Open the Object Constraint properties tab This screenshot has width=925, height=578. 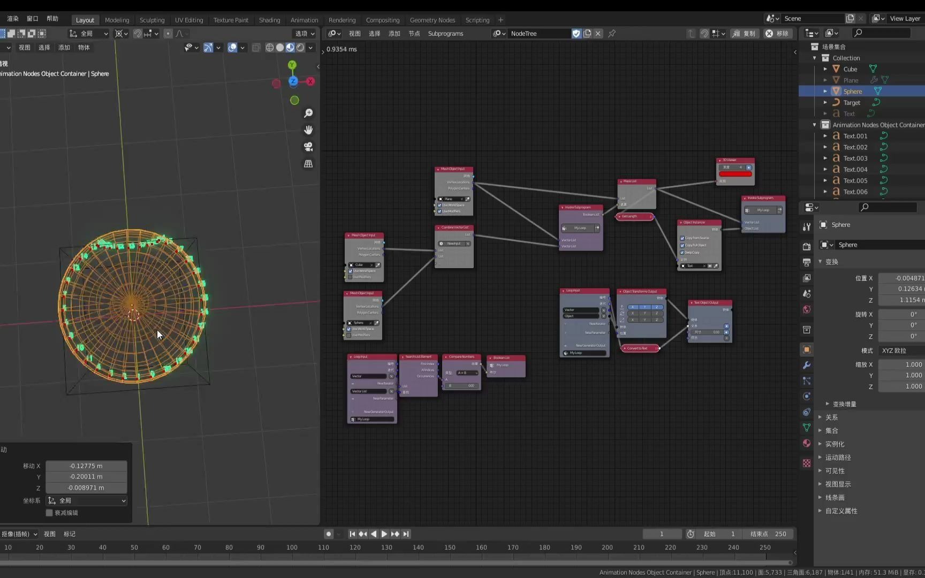click(807, 412)
